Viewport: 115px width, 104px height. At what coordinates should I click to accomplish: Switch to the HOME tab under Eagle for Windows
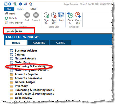pos(16,43)
